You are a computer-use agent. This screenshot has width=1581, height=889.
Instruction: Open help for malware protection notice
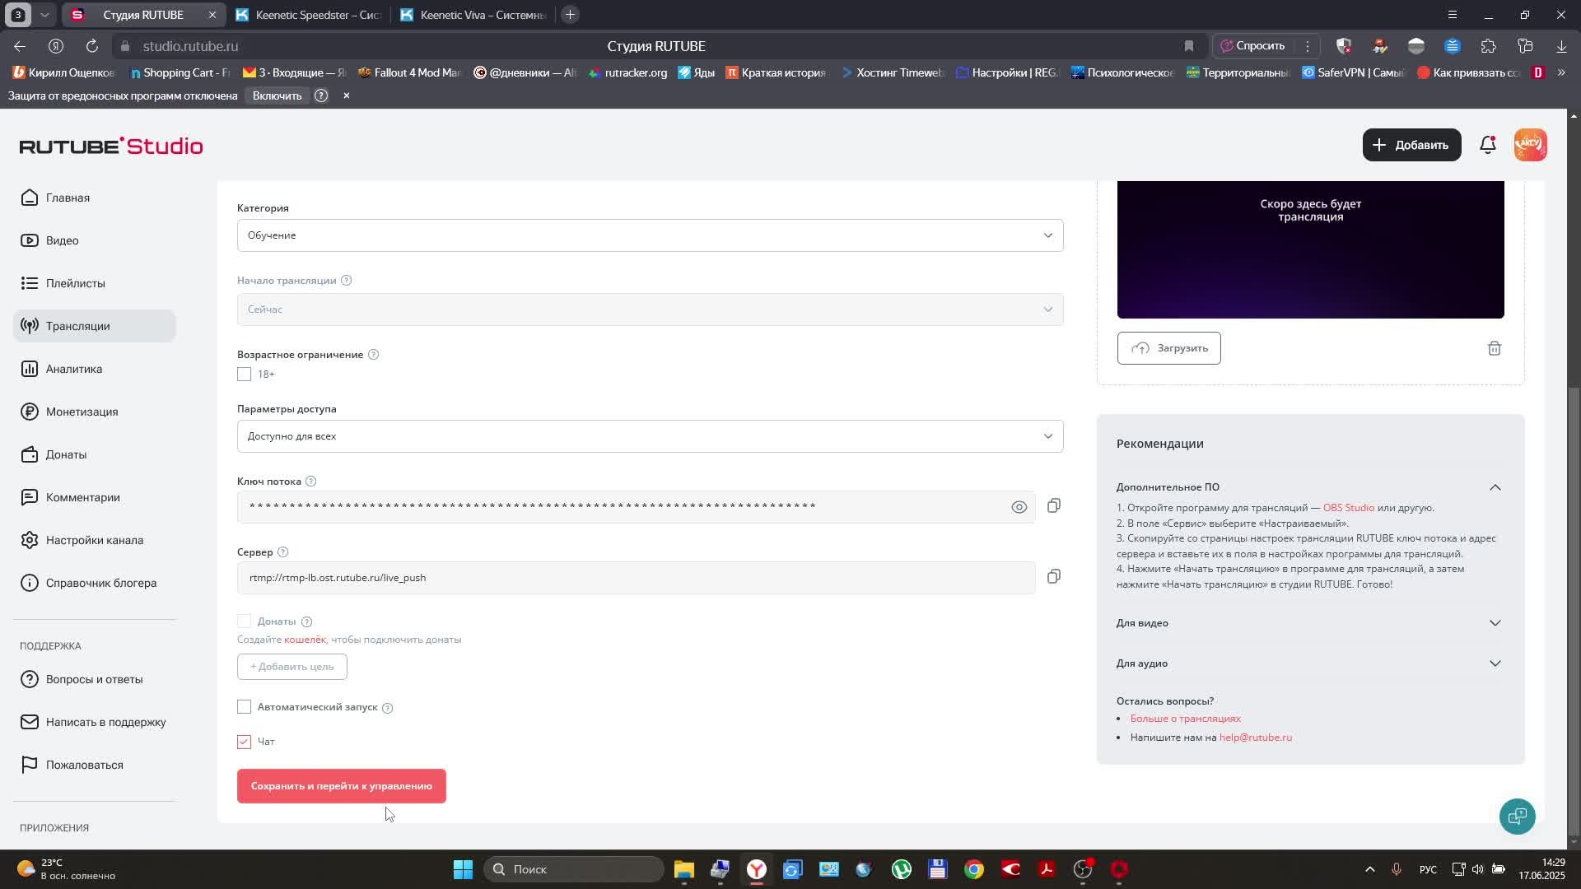[x=321, y=95]
